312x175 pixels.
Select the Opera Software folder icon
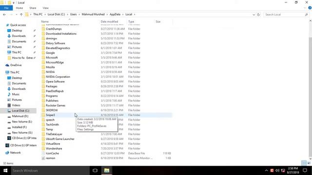pos(43,81)
